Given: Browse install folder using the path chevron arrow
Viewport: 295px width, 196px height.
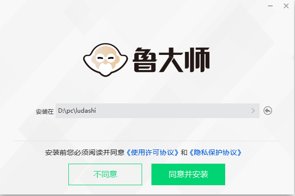Looking at the screenshot, I should pyautogui.click(x=253, y=111).
